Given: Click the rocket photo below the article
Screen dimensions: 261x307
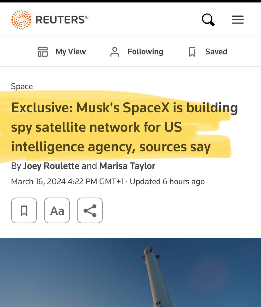Looking at the screenshot, I should [130, 272].
